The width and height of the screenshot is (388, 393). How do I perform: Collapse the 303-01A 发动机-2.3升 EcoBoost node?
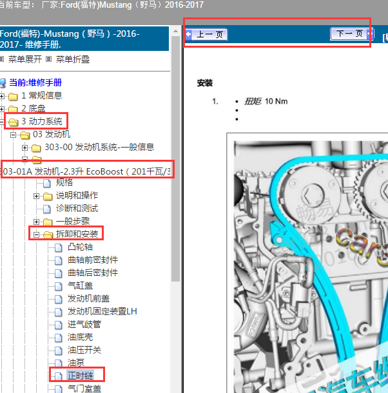click(x=24, y=158)
